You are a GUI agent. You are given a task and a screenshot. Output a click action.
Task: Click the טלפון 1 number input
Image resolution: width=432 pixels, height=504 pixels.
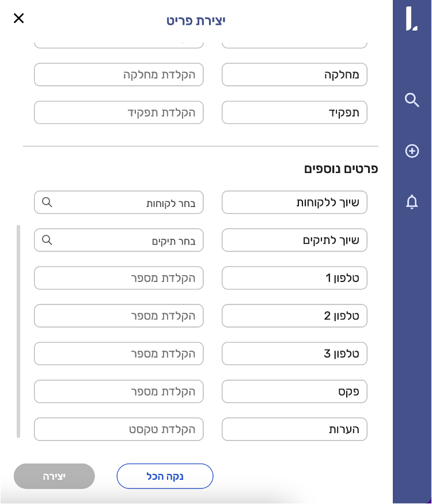click(x=119, y=278)
